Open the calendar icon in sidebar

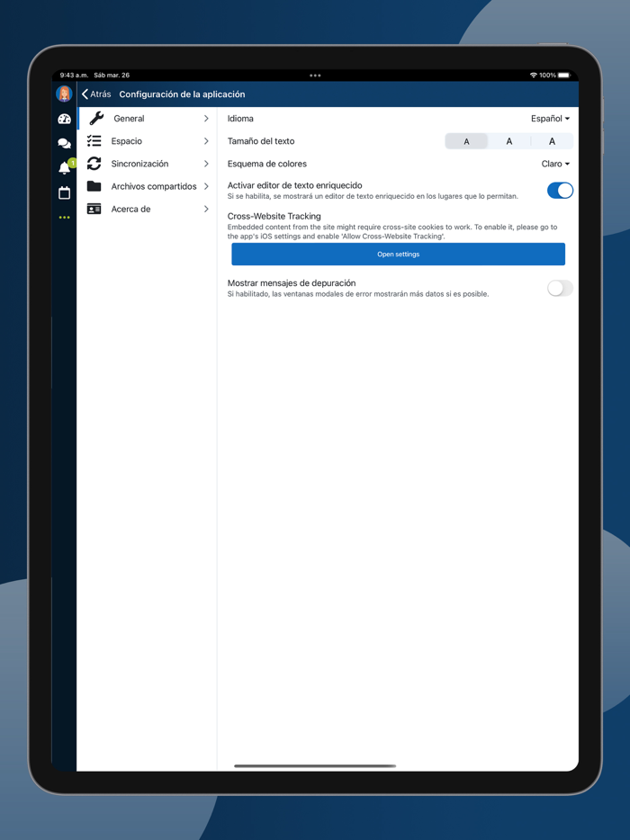pyautogui.click(x=64, y=192)
